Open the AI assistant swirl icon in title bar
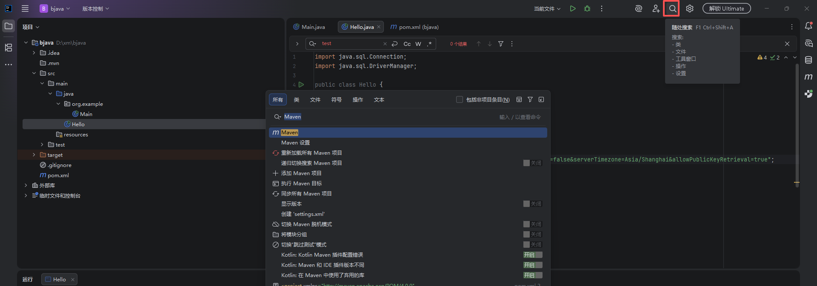This screenshot has width=817, height=286. pos(638,8)
